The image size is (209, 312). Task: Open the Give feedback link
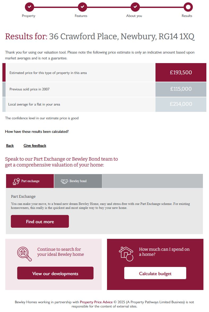point(35,146)
